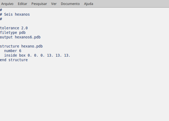Image resolution: width=169 pixels, height=121 pixels.
Task: Open the Documento menu
Action: coord(70,4)
